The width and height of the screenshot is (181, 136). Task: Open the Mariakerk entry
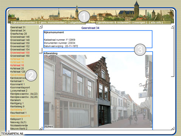pos(16,100)
